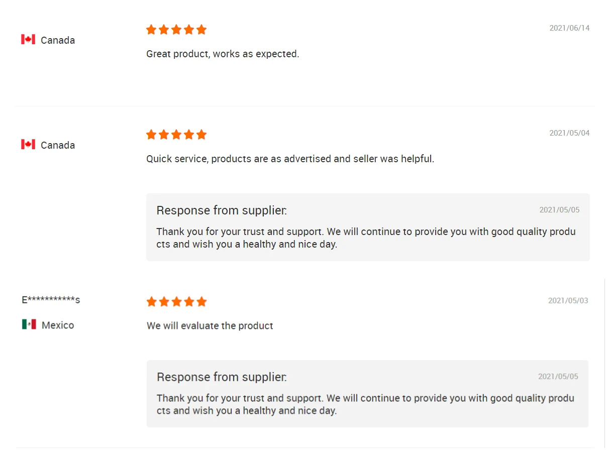Click the supplier reply date under the Mexico review

(x=558, y=377)
